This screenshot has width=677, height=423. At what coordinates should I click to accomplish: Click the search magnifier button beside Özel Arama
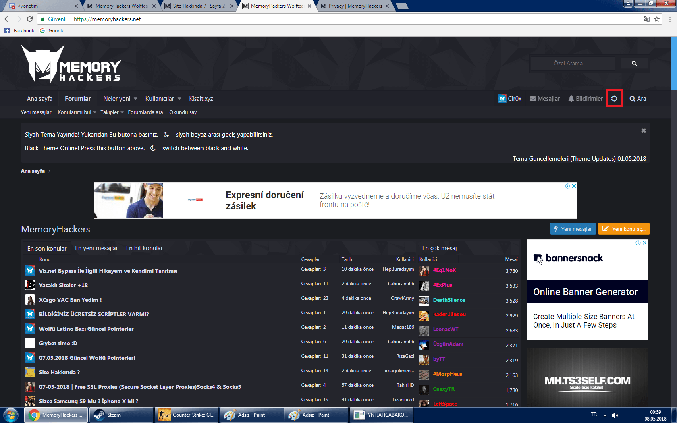point(634,63)
